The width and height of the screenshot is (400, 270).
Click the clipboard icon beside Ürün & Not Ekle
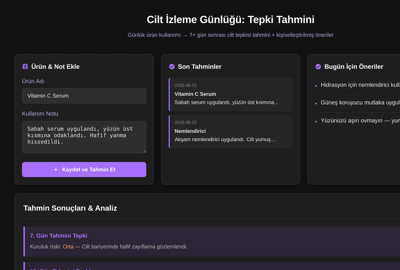tap(25, 67)
